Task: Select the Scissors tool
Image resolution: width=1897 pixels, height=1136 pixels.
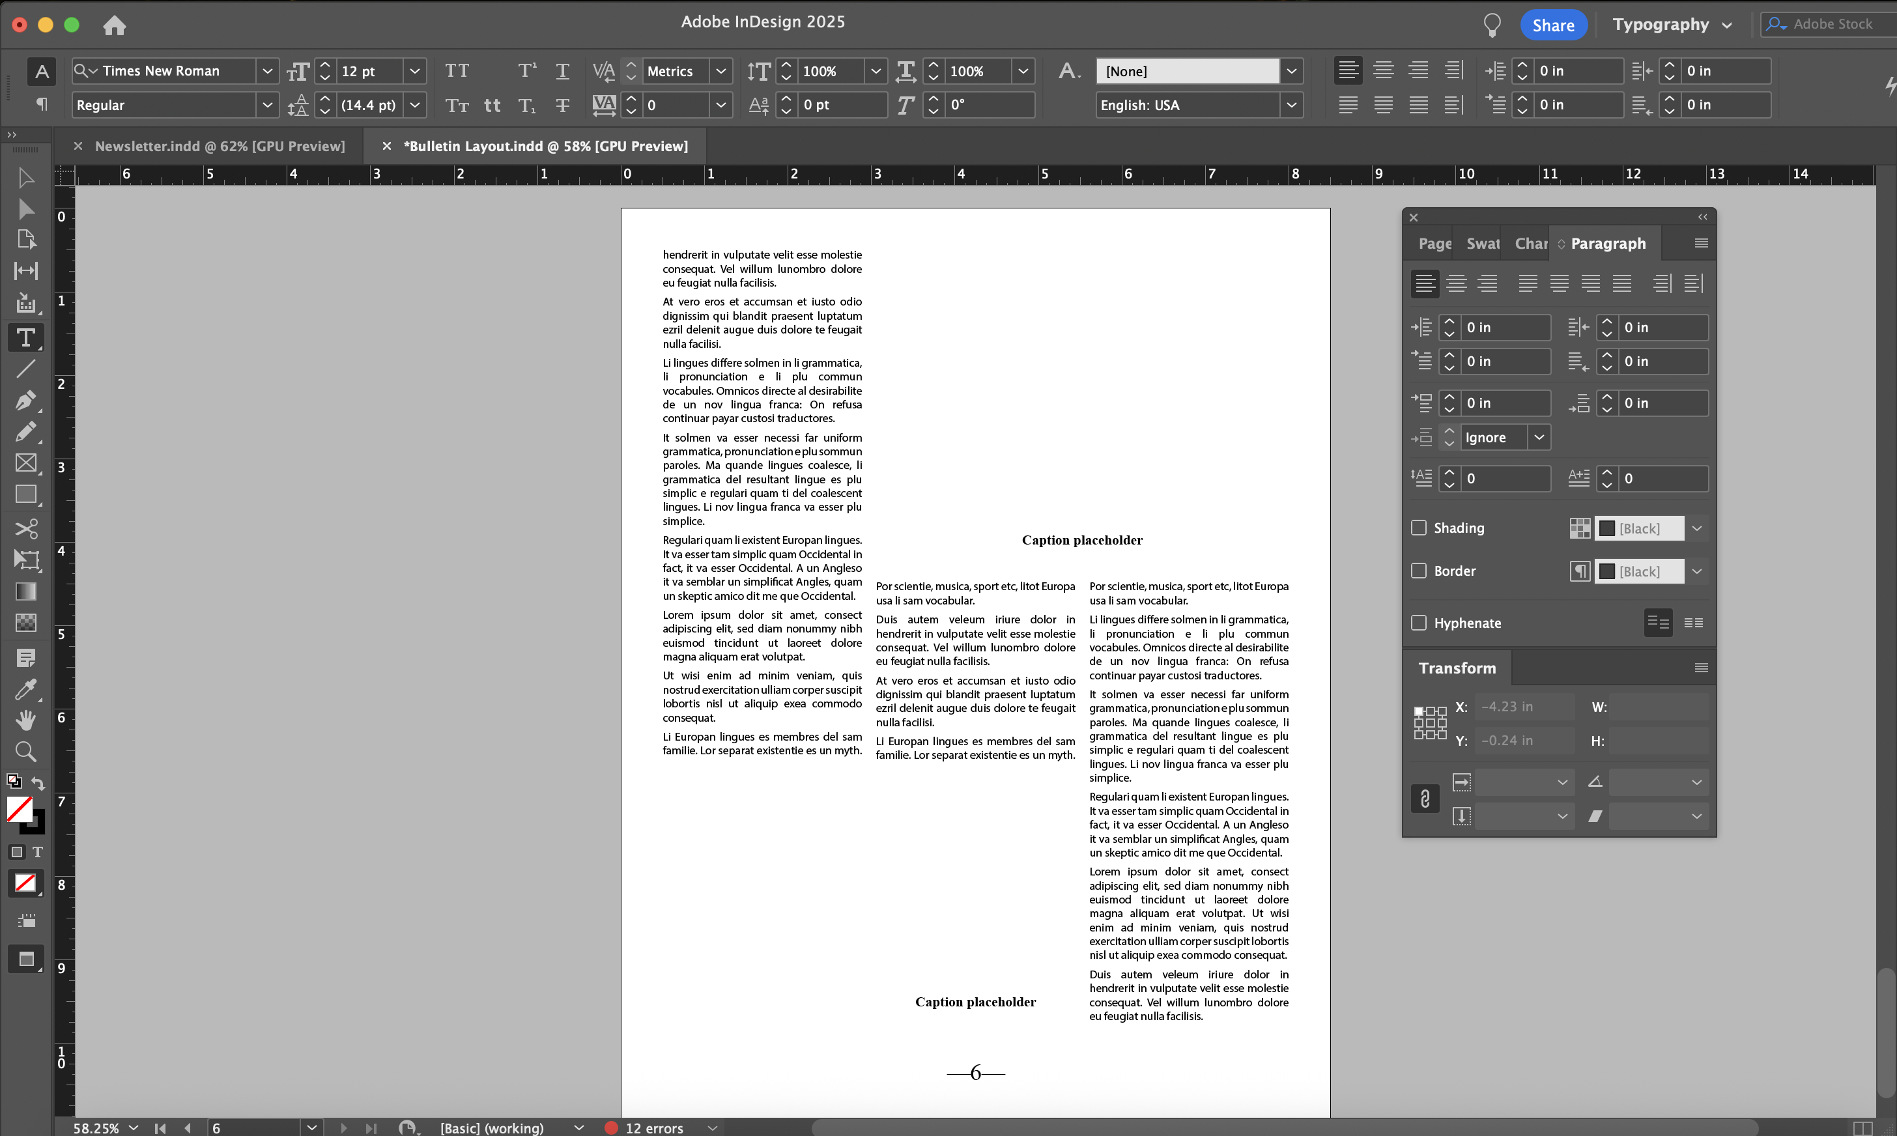Action: (25, 528)
